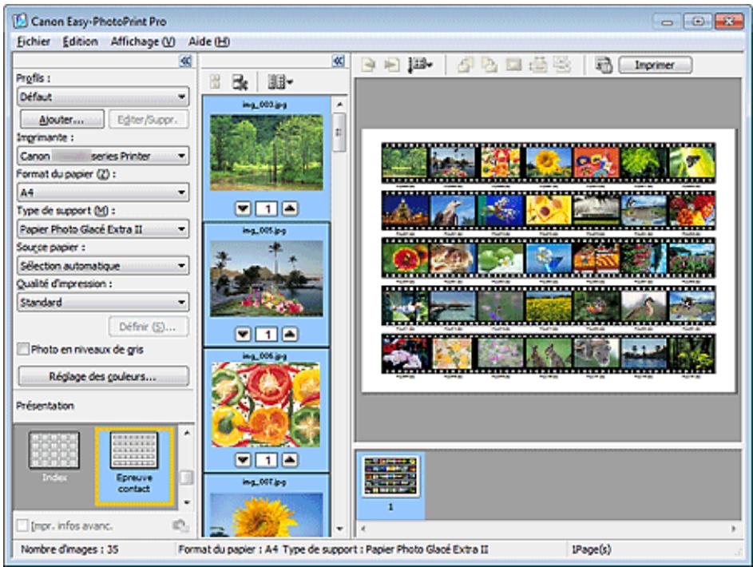Image resolution: width=753 pixels, height=567 pixels.
Task: Click the grayed single-image icon in the preview toolbar
Action: [513, 65]
